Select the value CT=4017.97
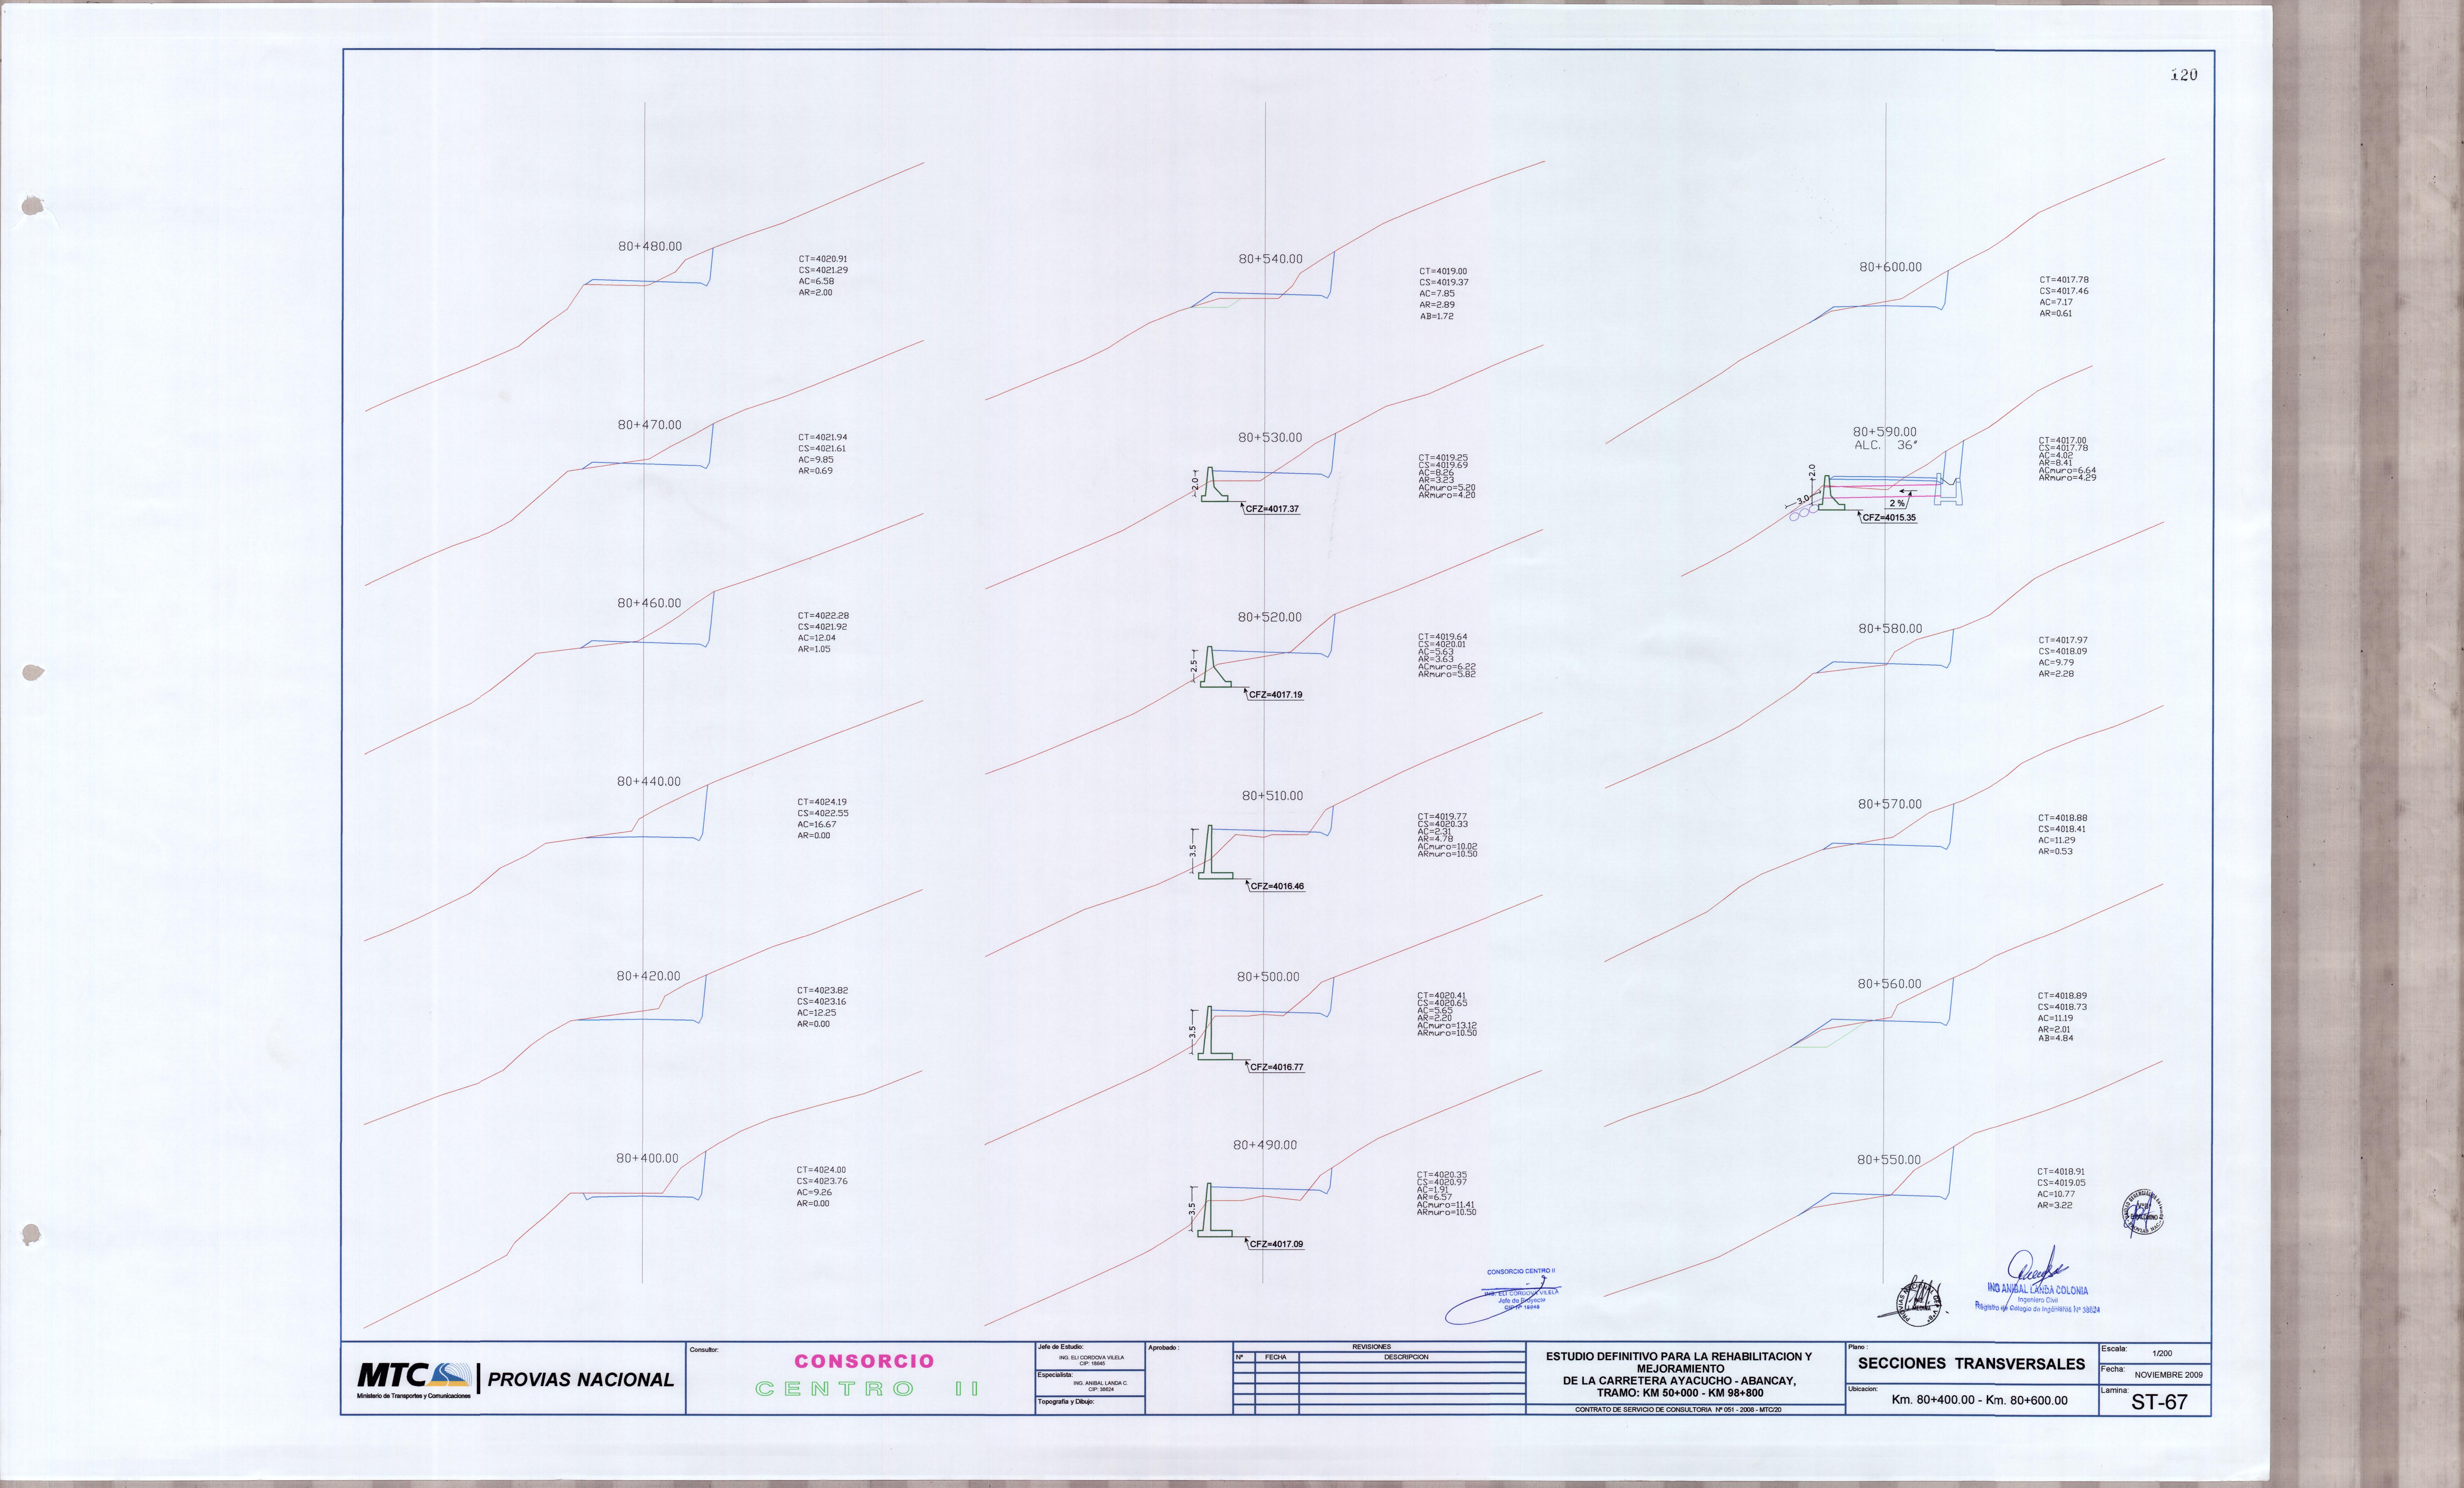Image resolution: width=2464 pixels, height=1488 pixels. [x=2063, y=640]
